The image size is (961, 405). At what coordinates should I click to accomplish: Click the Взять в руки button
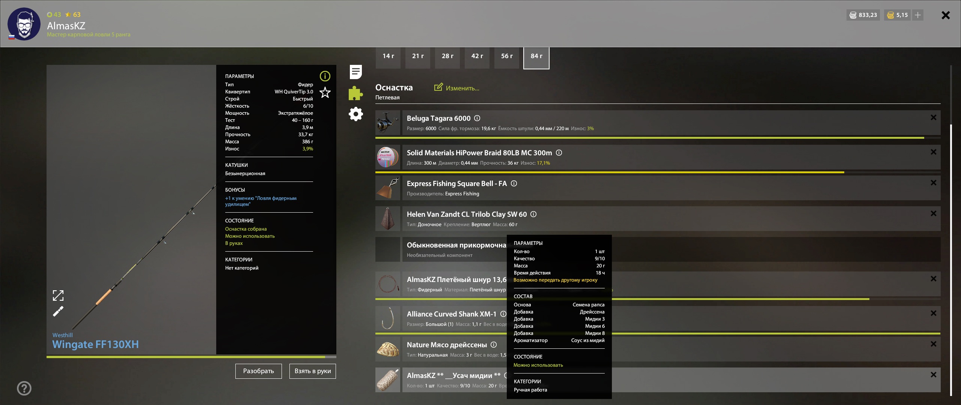pos(313,371)
